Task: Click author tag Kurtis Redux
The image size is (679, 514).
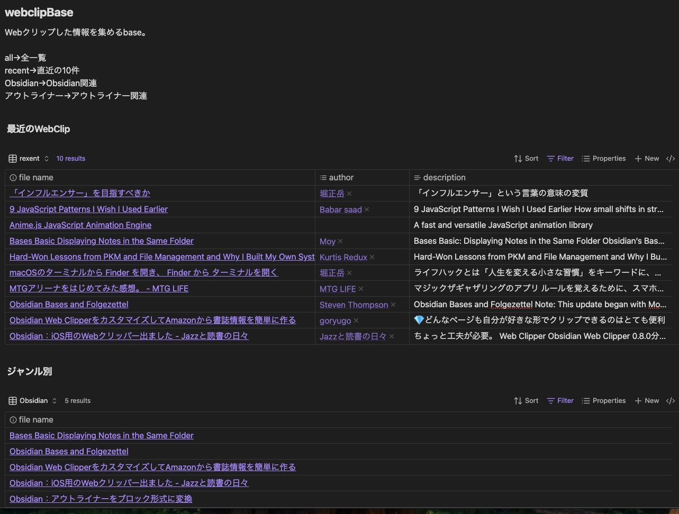Action: 343,257
